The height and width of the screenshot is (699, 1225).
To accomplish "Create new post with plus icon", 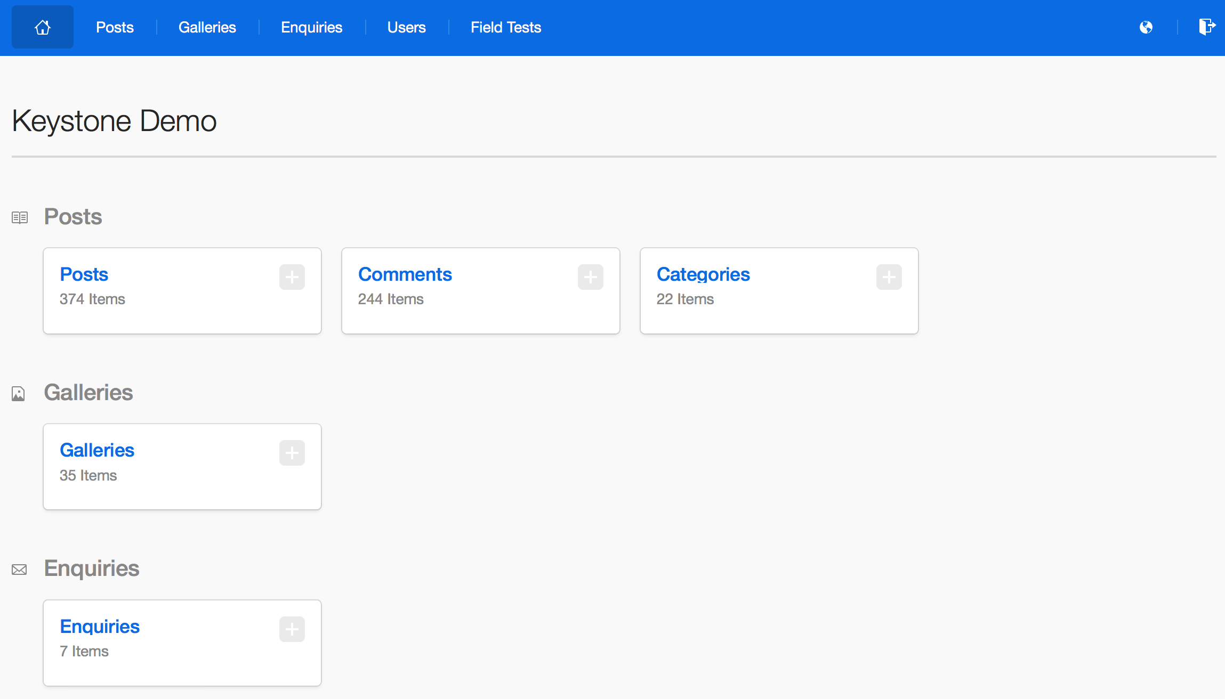I will 292,277.
